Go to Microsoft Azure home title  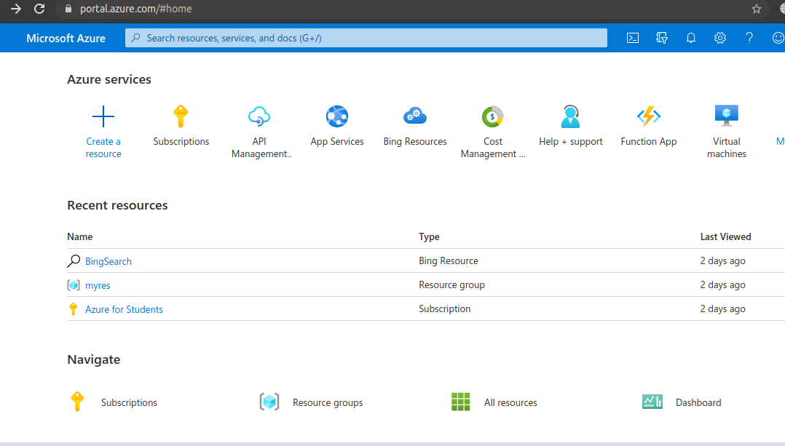[66, 39]
